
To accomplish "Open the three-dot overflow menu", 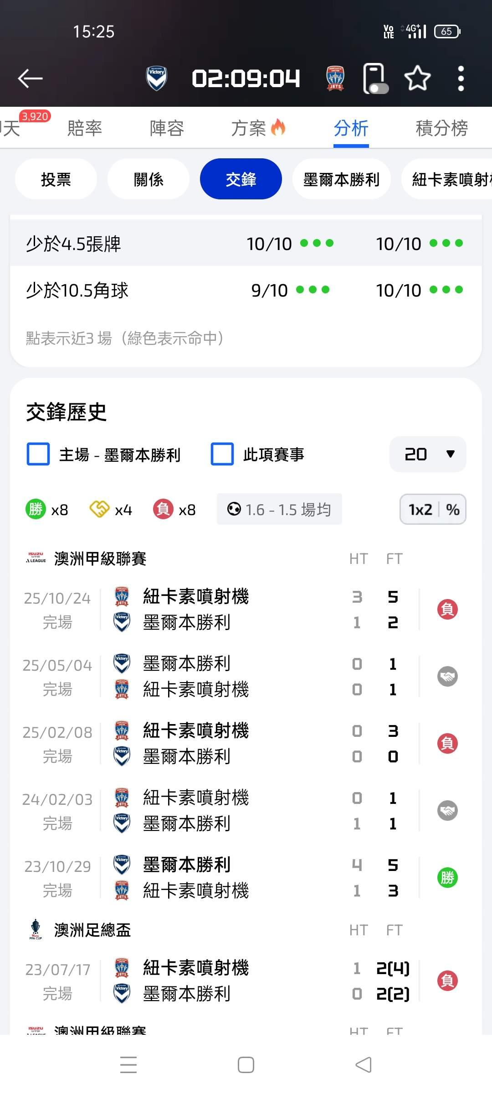I will [x=461, y=78].
